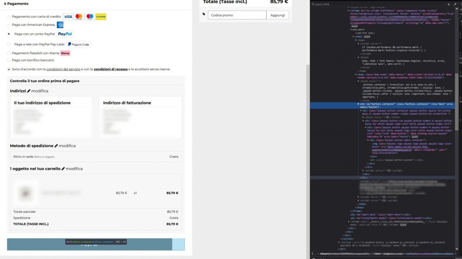Expand the js-payment-binary section node
The image size is (462, 259).
[x=339, y=242]
